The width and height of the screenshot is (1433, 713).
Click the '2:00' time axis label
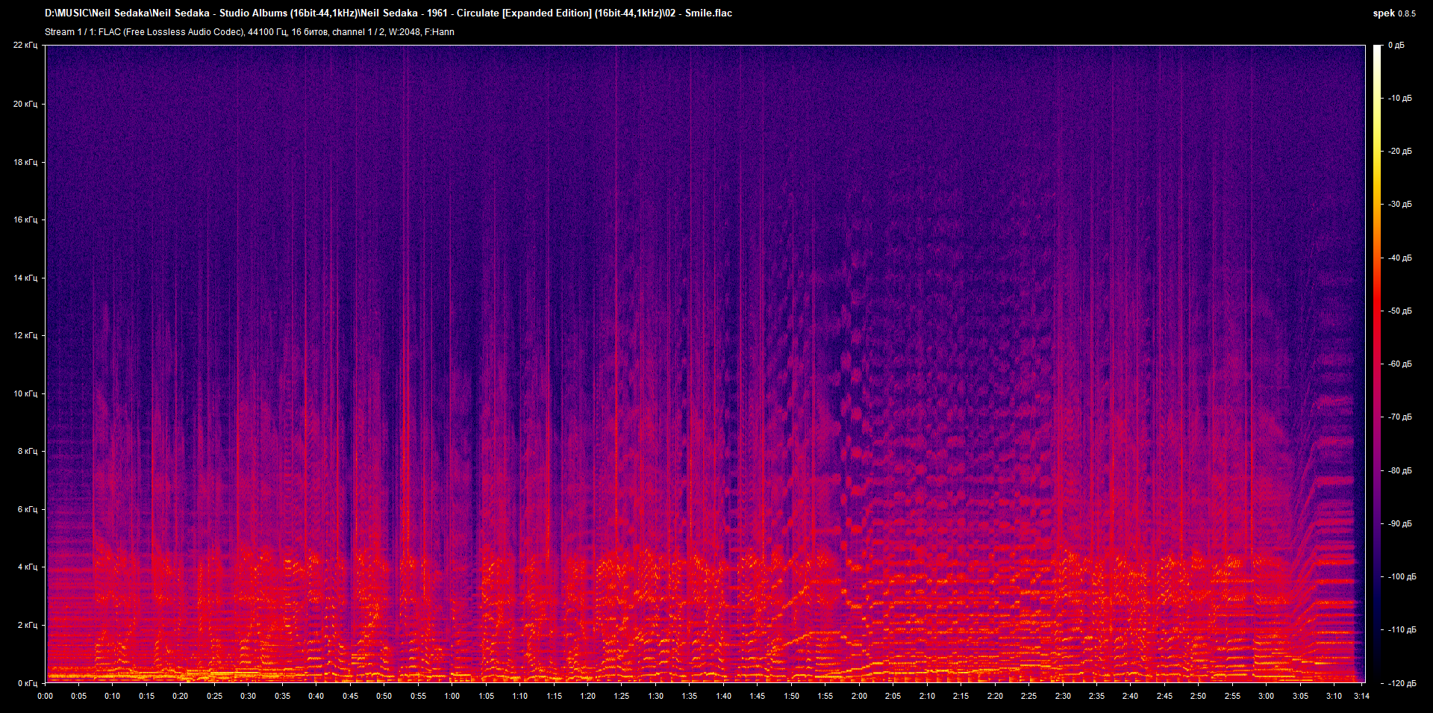[x=859, y=696]
